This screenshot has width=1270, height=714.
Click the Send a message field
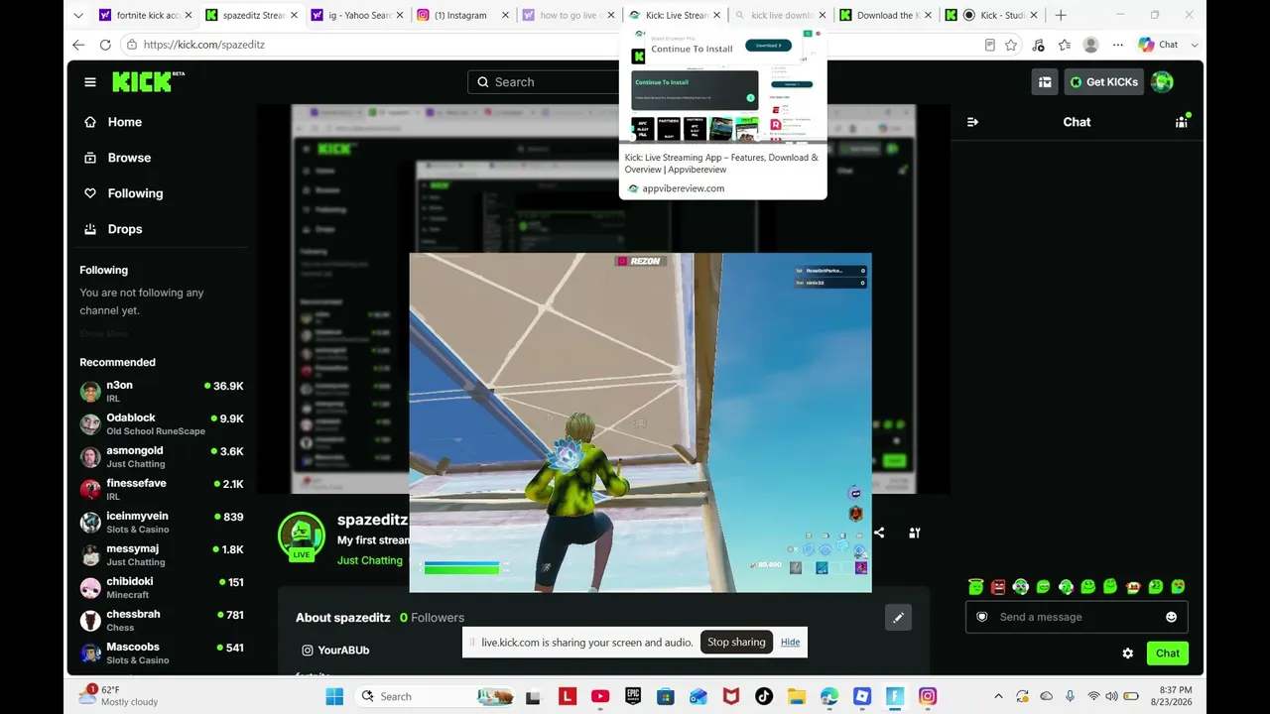click(1077, 617)
